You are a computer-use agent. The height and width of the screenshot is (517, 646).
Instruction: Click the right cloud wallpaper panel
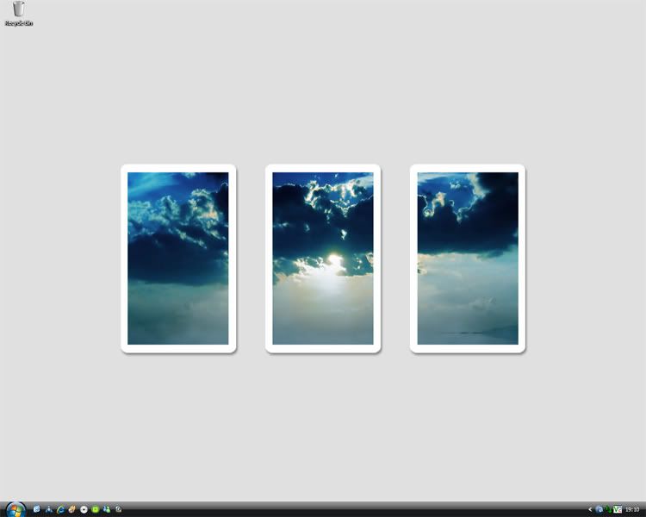468,258
